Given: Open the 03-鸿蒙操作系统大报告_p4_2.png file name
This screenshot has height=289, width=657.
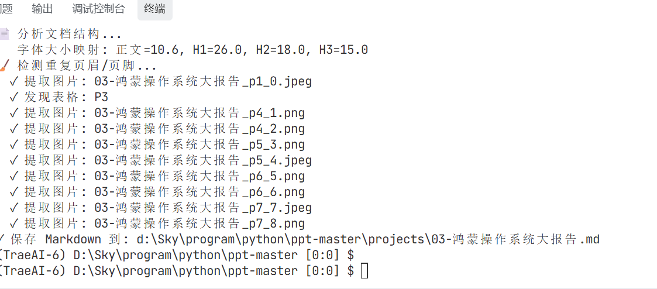Looking at the screenshot, I should tap(199, 129).
